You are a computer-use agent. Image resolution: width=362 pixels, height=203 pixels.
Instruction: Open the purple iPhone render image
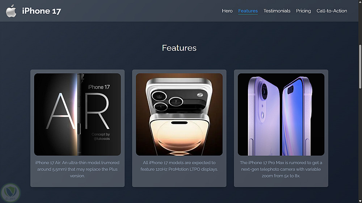coord(281,115)
